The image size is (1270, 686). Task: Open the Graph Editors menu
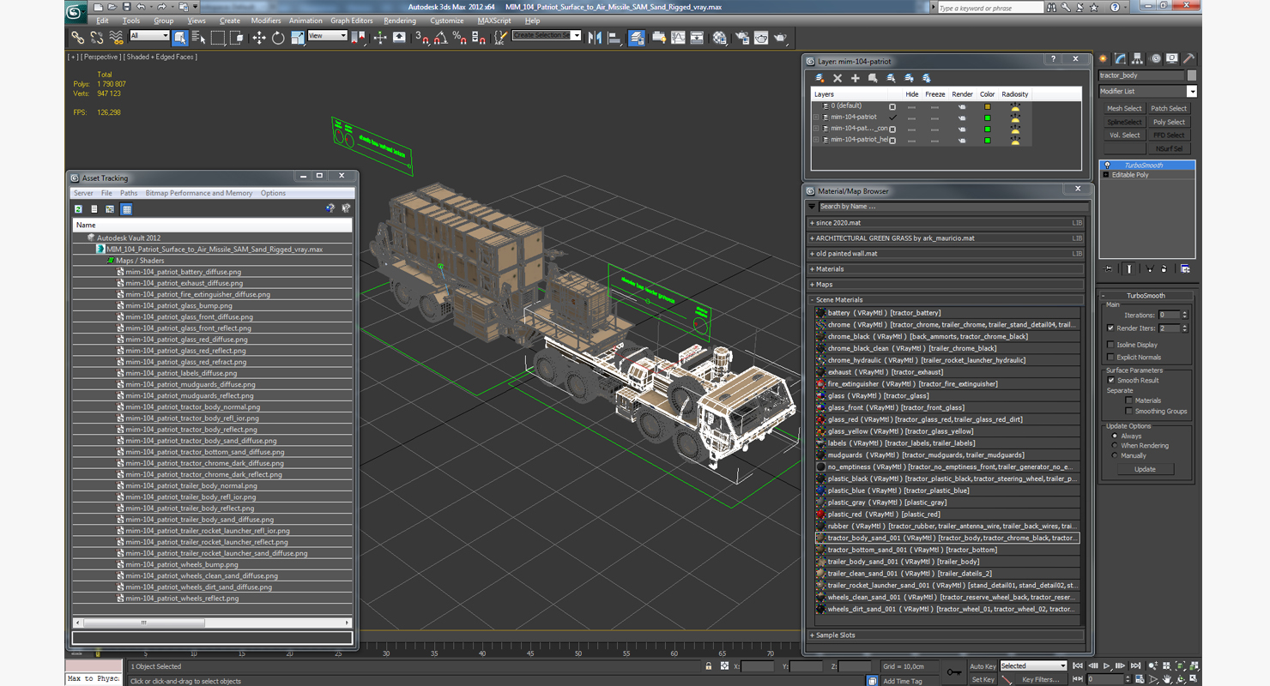click(x=352, y=21)
